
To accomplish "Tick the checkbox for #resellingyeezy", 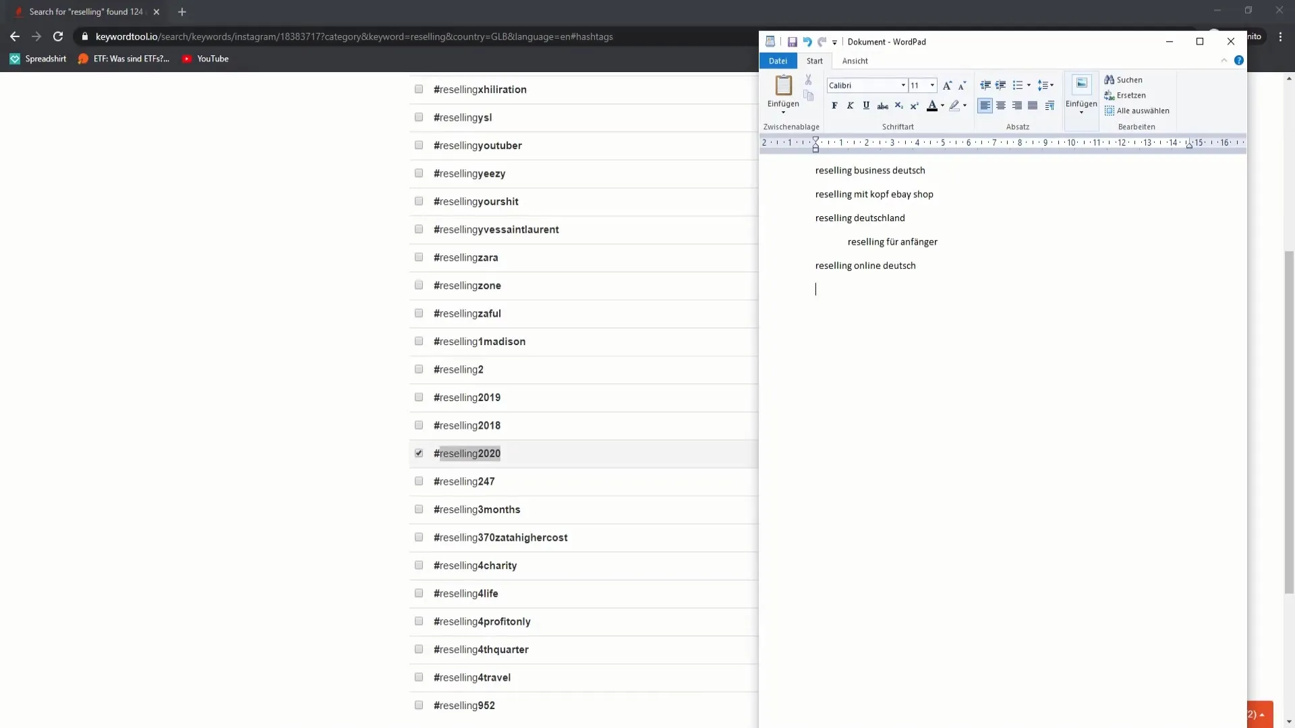I will click(x=419, y=173).
